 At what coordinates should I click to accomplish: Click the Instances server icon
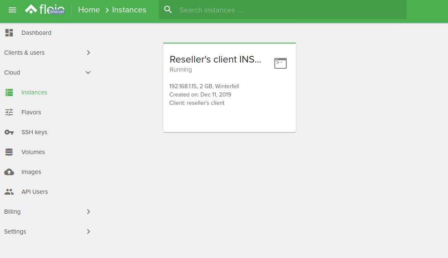pos(9,92)
